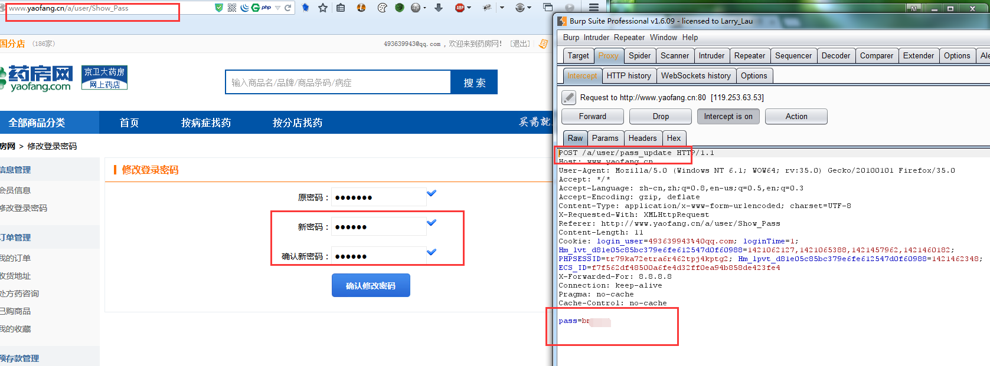Show bookmarks list icon in Firefox toolbar
This screenshot has height=366, width=990.
pyautogui.click(x=341, y=8)
